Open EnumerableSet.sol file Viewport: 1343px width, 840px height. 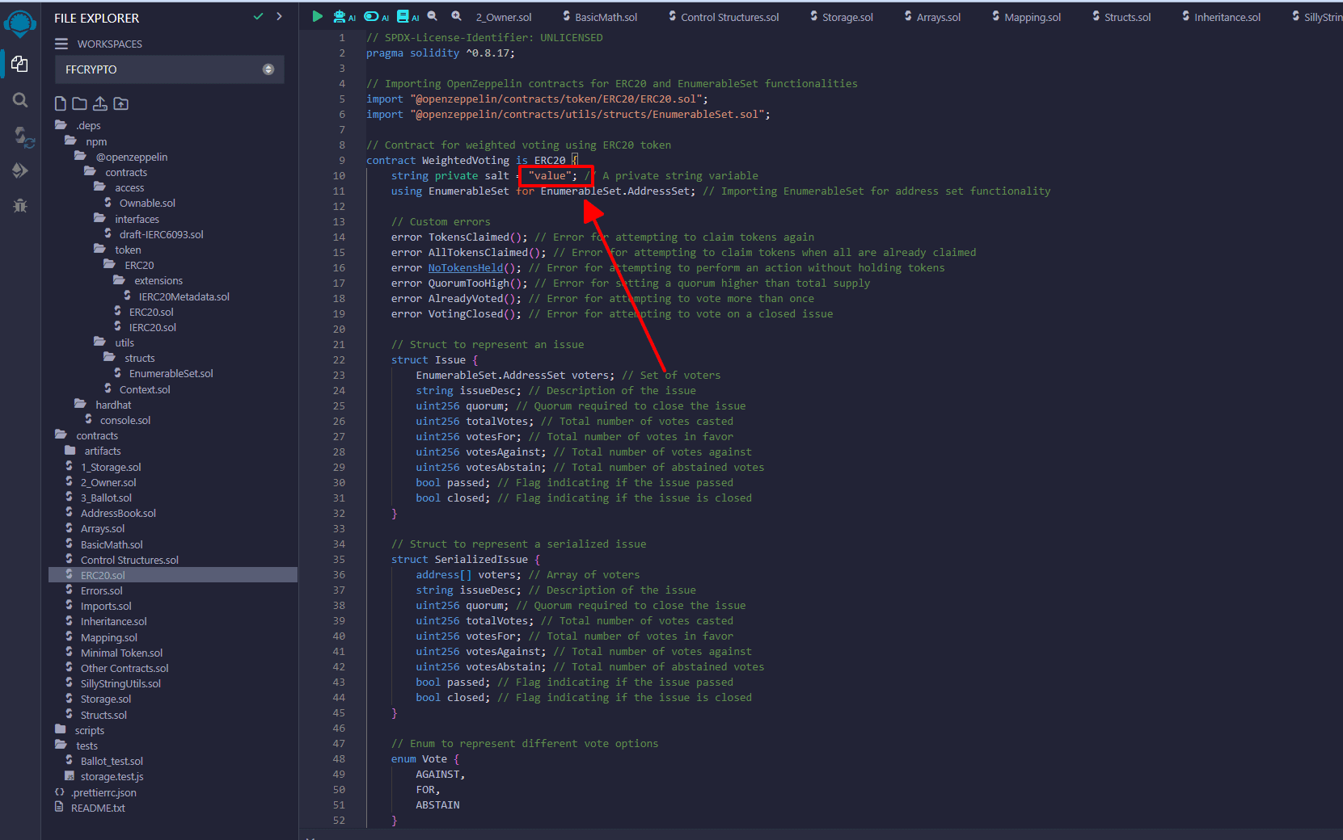click(171, 373)
